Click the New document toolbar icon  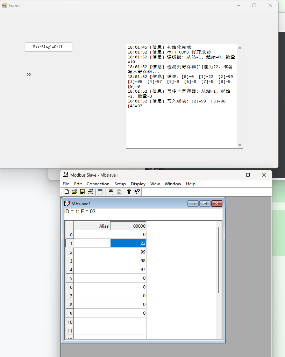pos(66,192)
